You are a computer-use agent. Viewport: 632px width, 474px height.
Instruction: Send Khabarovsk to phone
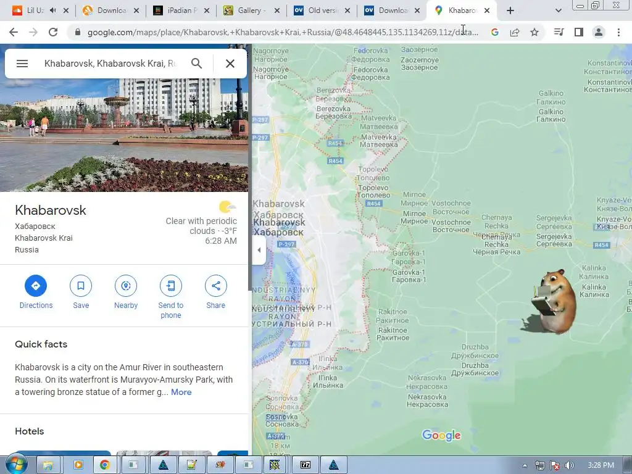(x=170, y=297)
